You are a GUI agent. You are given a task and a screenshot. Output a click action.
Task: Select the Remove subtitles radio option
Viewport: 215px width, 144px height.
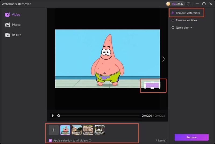pyautogui.click(x=173, y=20)
